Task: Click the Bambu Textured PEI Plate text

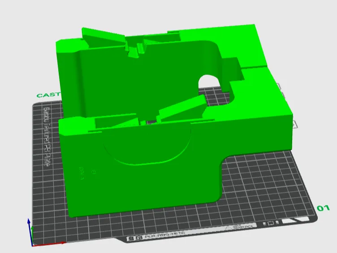Action: (47, 137)
